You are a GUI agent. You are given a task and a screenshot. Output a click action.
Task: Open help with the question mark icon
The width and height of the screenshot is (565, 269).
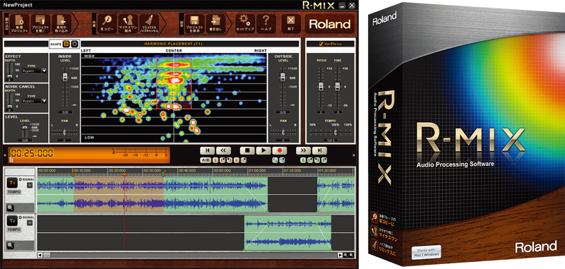click(x=266, y=24)
